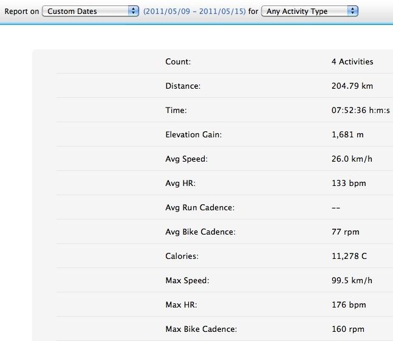Select the Elevation Gain label
This screenshot has height=341, width=393.
(194, 135)
